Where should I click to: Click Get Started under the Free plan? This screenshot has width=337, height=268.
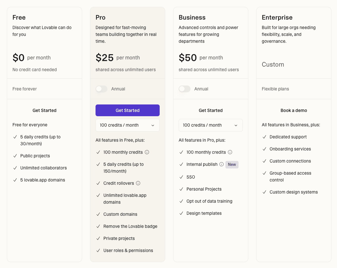tap(44, 110)
